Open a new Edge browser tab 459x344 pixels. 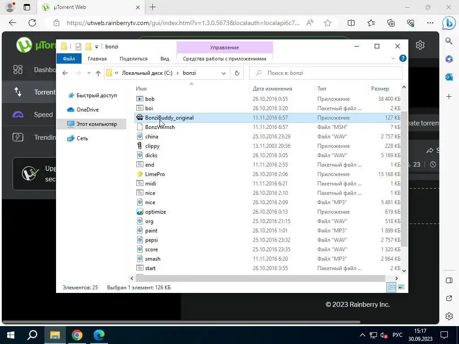pos(152,7)
